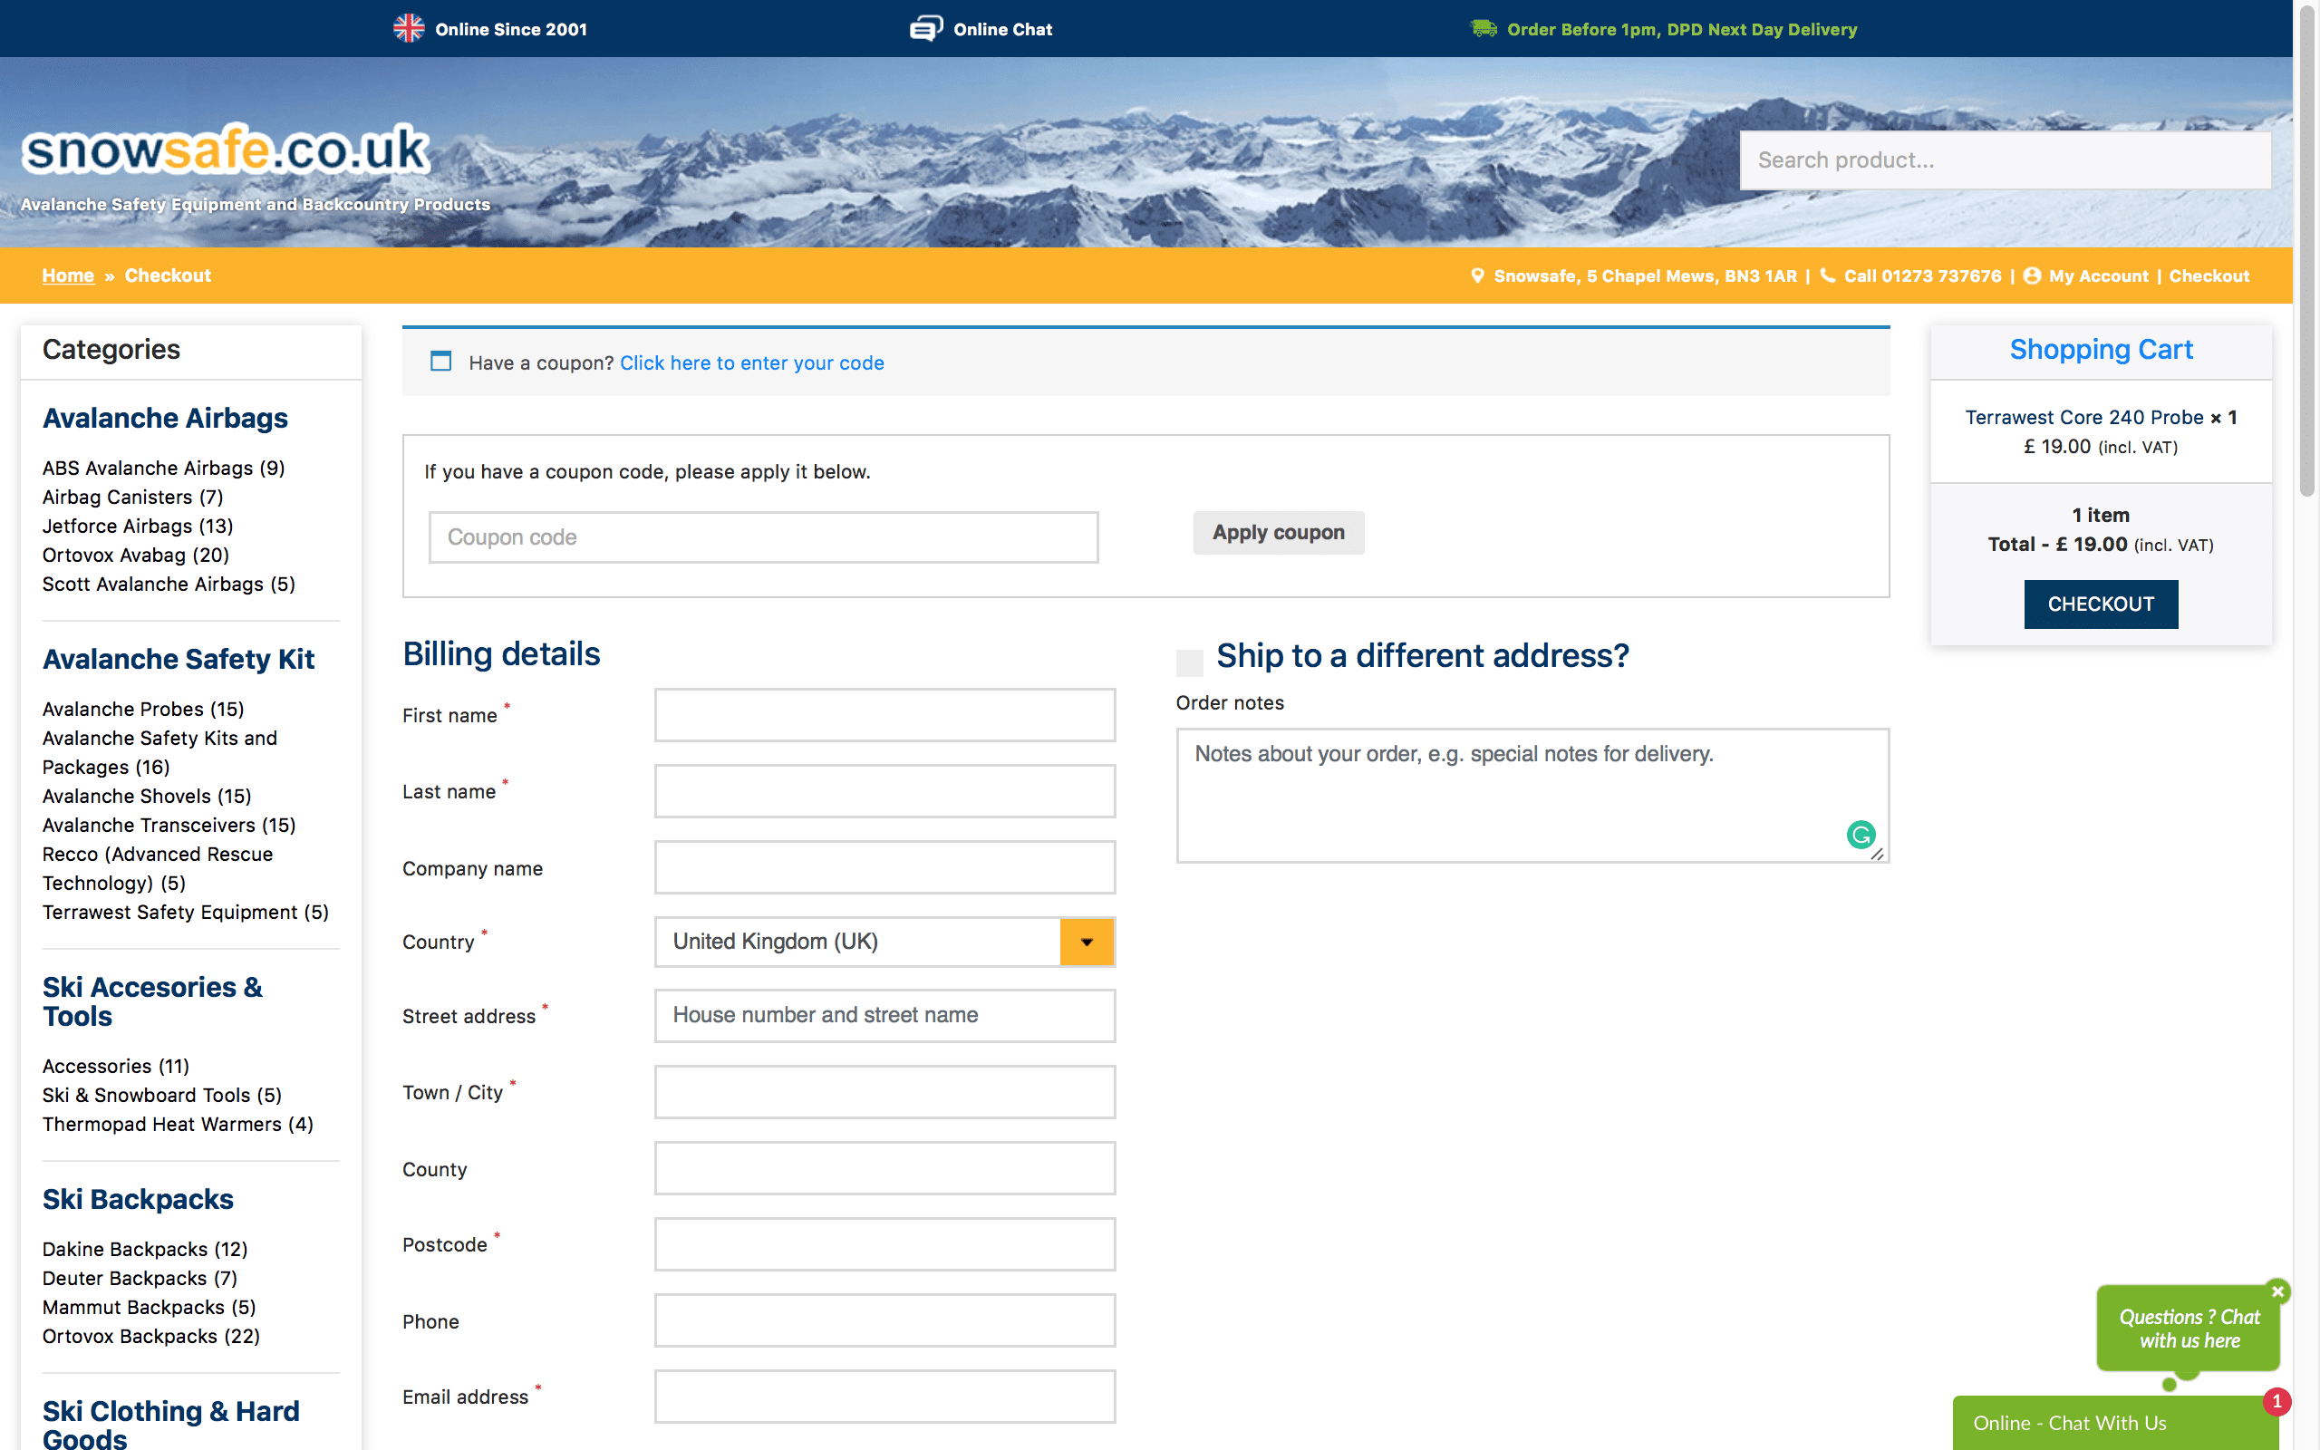Click the snowsafe.co.uk logo

pyautogui.click(x=226, y=150)
